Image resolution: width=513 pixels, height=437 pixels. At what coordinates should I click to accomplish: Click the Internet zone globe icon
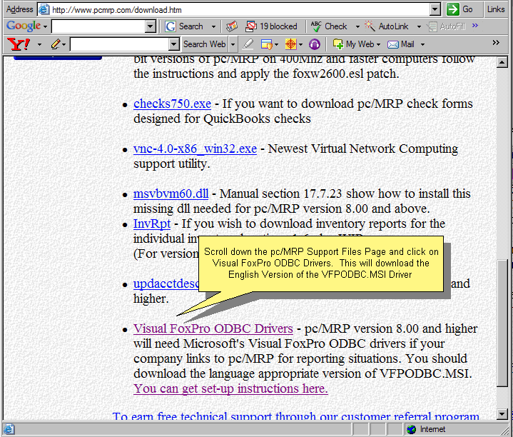click(x=411, y=429)
